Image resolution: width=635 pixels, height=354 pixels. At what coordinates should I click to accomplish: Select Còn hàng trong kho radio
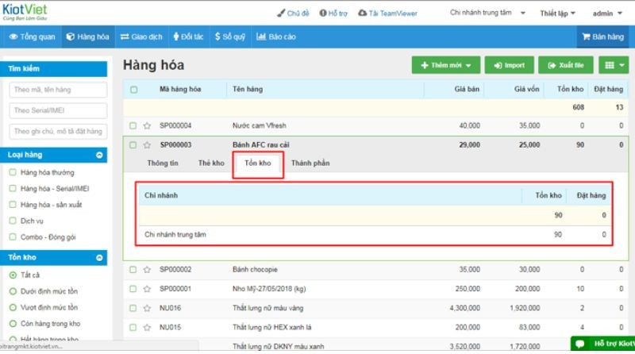(13, 324)
